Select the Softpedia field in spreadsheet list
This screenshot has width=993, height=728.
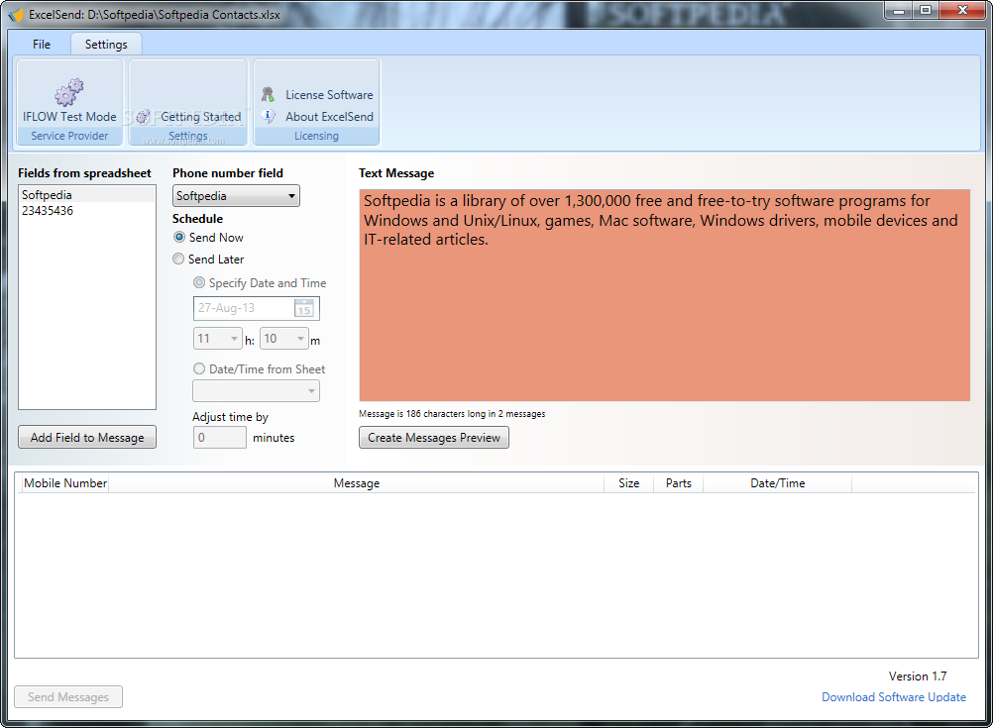click(87, 195)
